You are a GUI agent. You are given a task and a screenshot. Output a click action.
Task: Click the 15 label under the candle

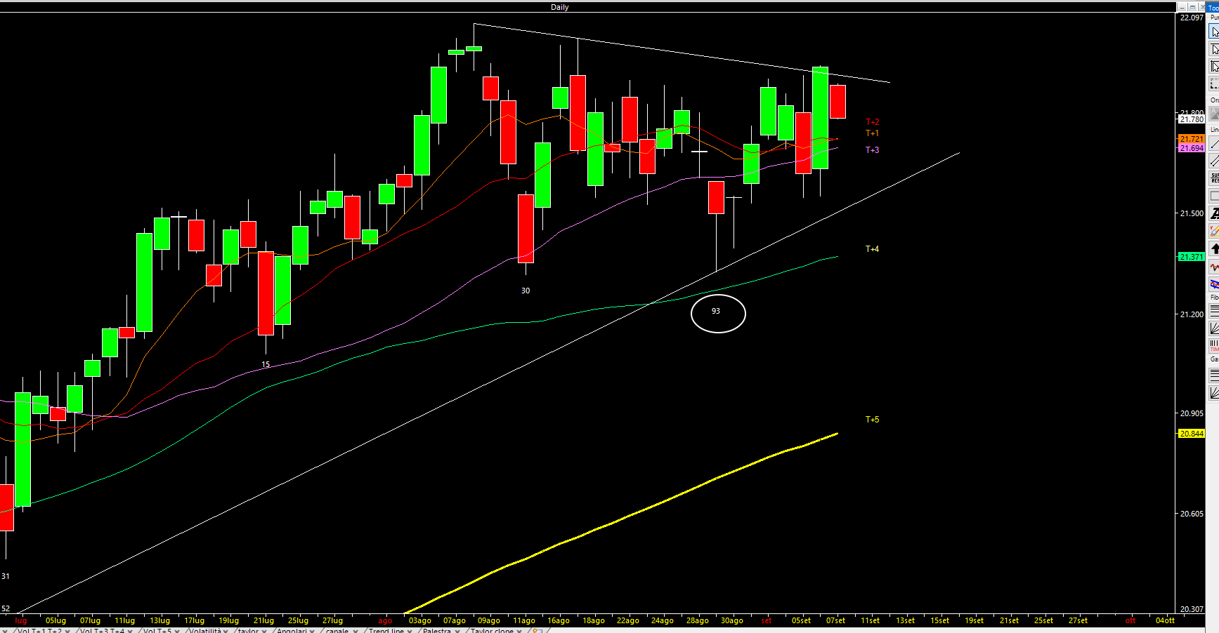pos(266,364)
